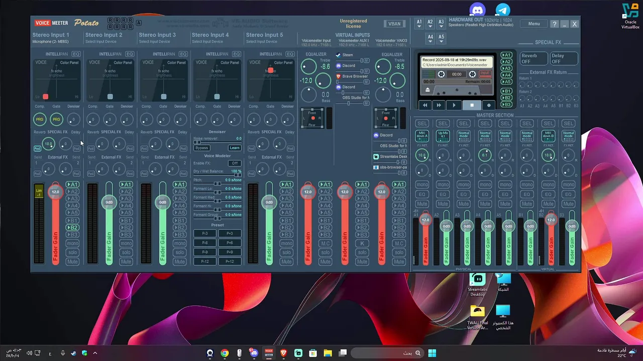
Task: Open File Explorer from the taskbar
Action: [328, 353]
